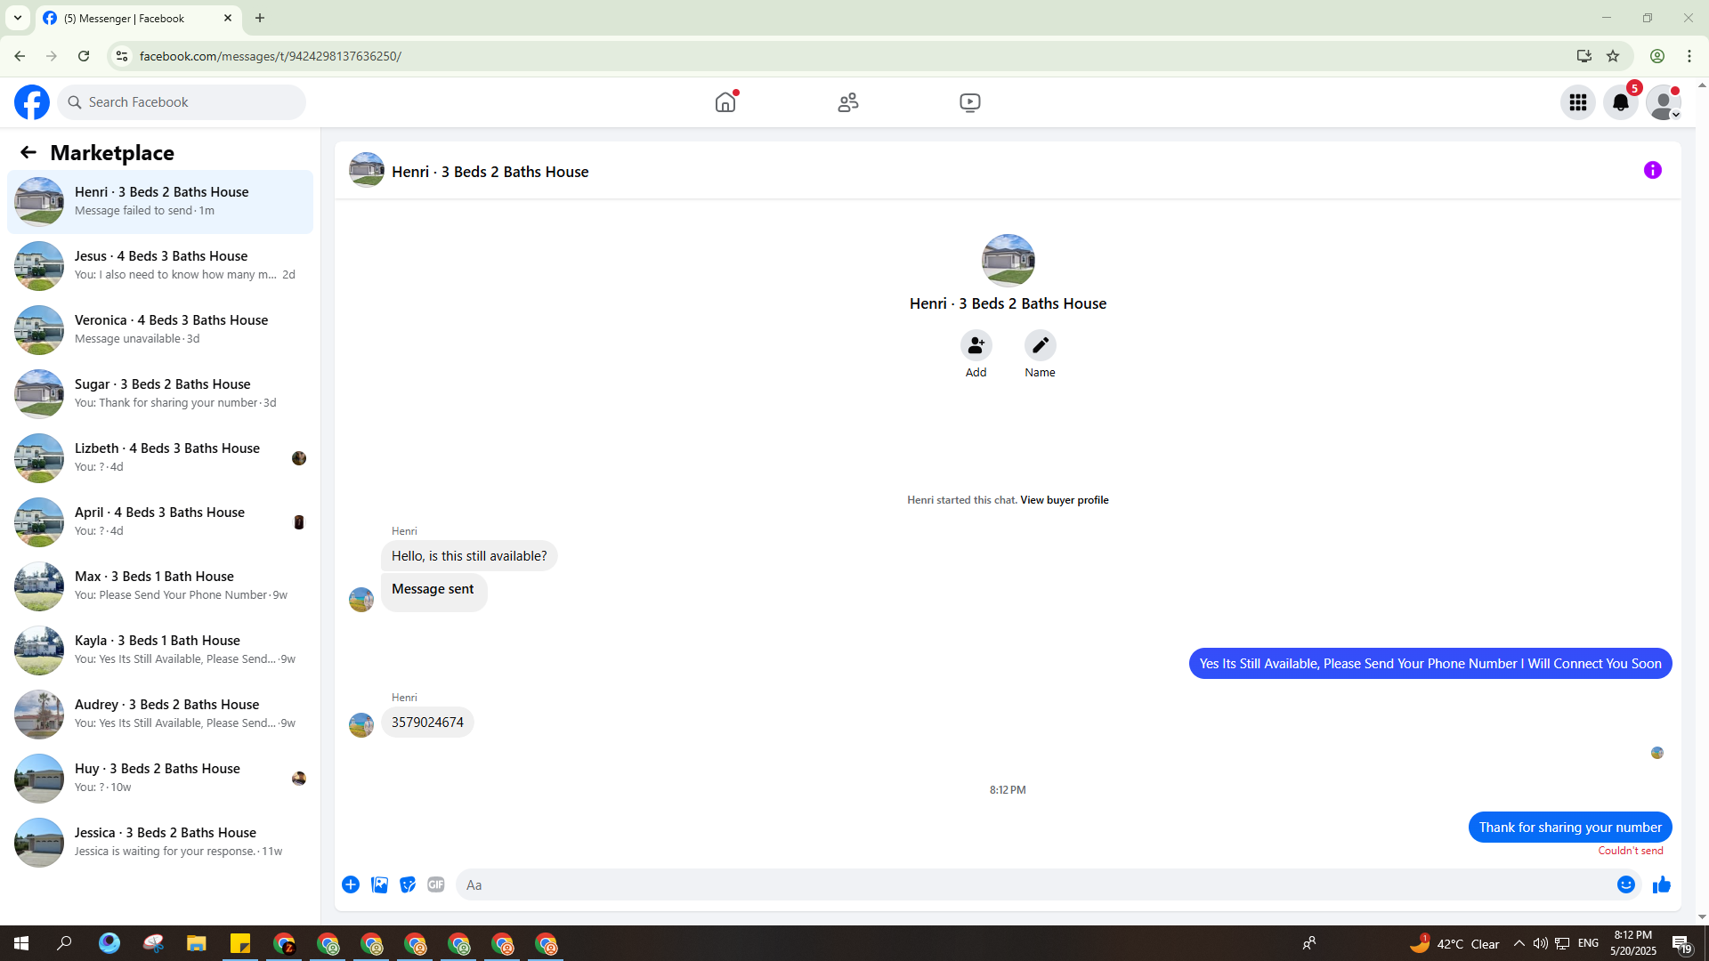Switch to the Video tab
Screen dimensions: 1709x961
tap(969, 102)
